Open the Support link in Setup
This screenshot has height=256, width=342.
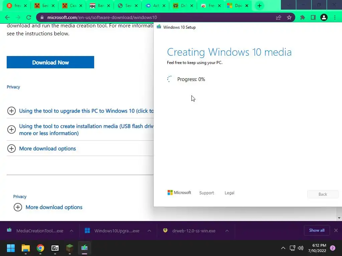click(206, 193)
